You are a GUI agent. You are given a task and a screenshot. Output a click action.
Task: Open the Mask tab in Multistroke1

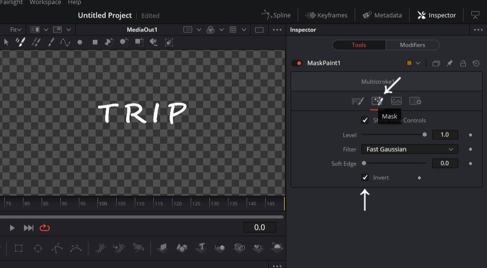tap(378, 101)
